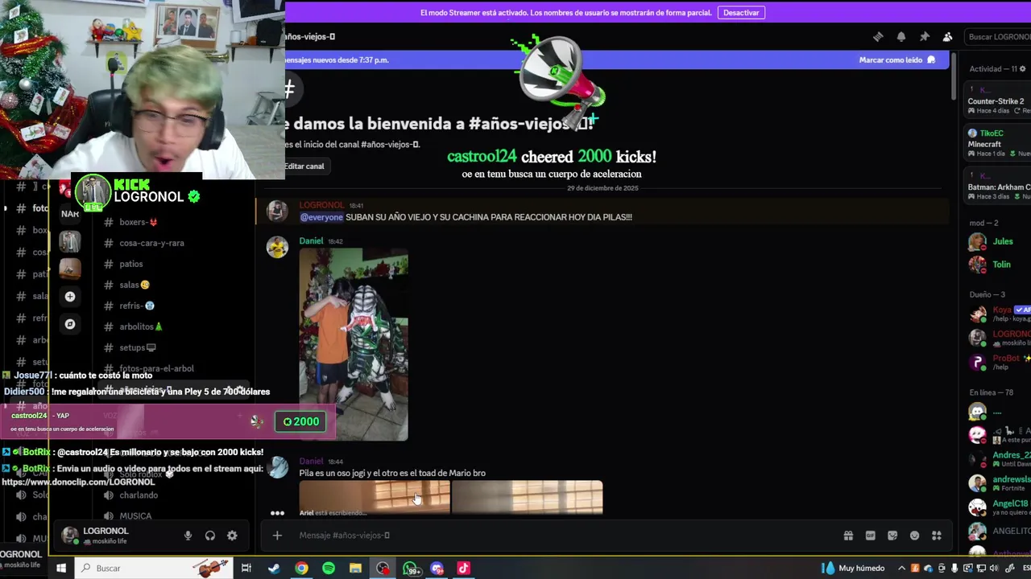
Task: Open Spotify from the taskbar
Action: [x=329, y=569]
